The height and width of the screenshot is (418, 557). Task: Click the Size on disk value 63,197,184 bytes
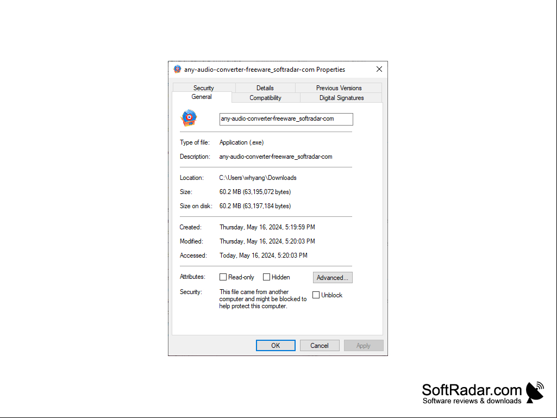[255, 206]
